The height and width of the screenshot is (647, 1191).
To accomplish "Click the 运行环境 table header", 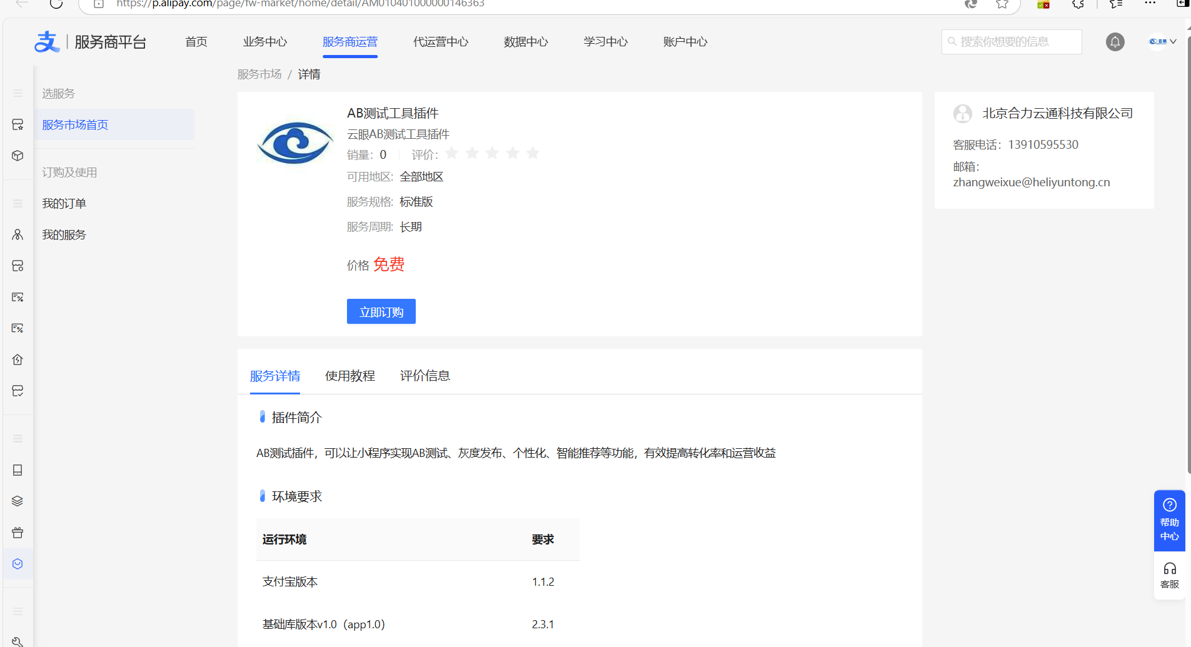I will point(284,539).
